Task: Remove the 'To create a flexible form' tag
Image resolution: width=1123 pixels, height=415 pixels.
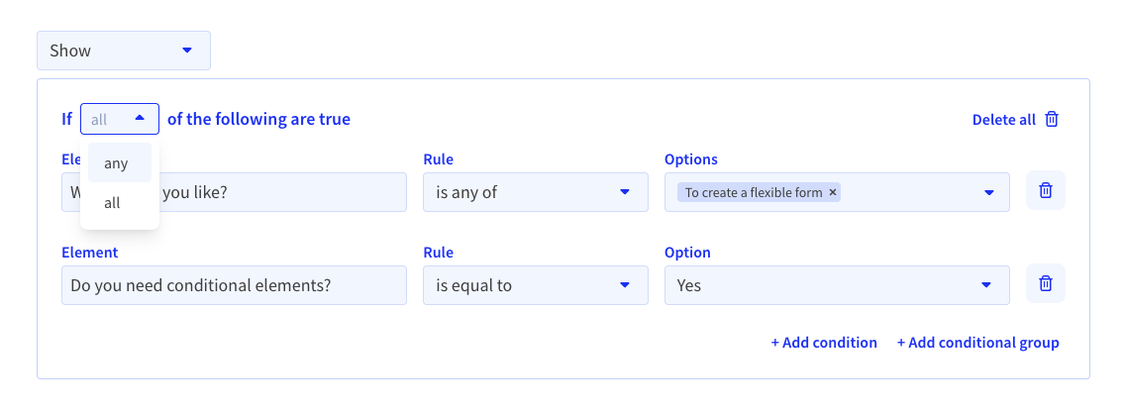Action: pyautogui.click(x=832, y=192)
